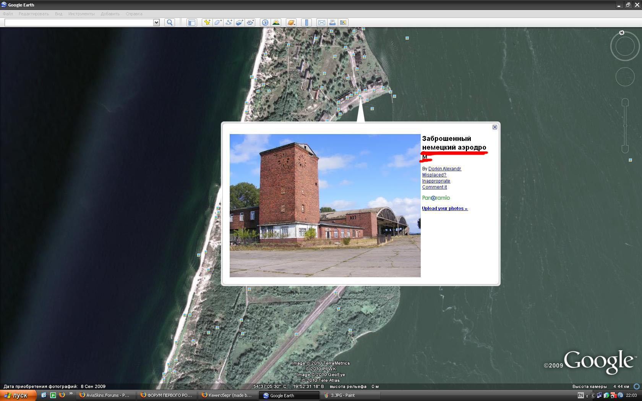Close the photo info balloon

pyautogui.click(x=494, y=127)
